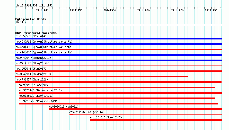Click the blue bar under nsv974794
Screen dimensions: 229x130
(x=118, y=60)
